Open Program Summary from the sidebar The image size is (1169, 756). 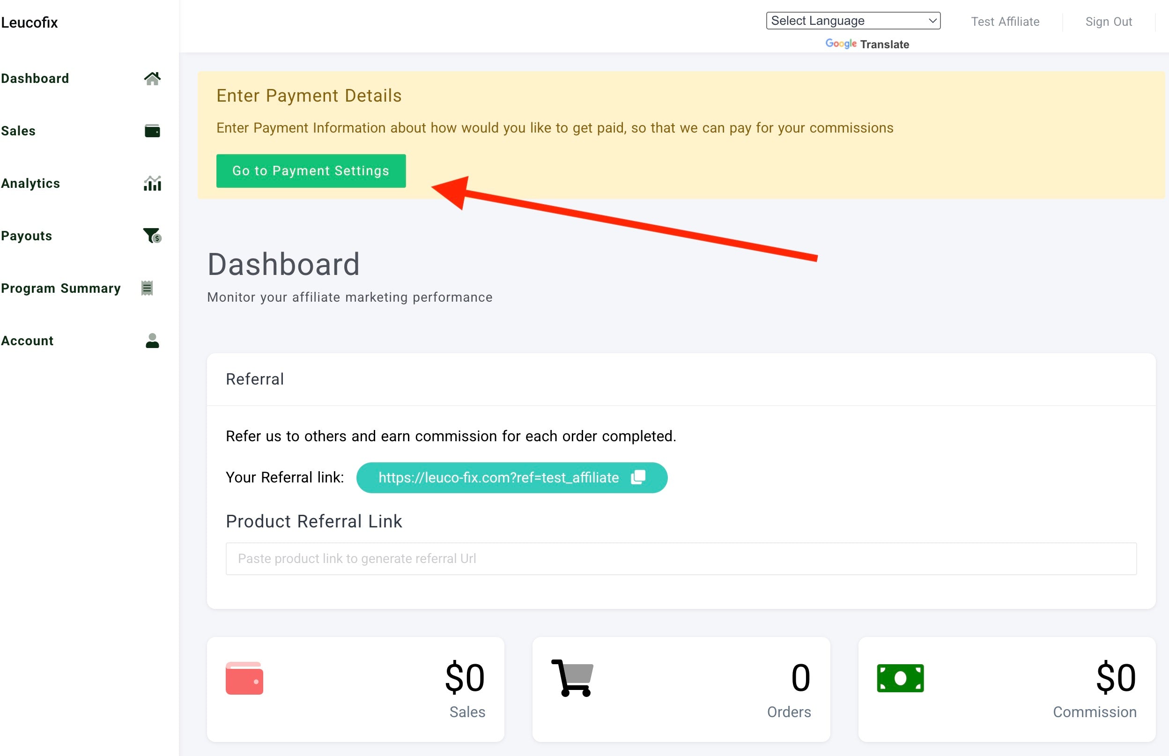tap(61, 288)
